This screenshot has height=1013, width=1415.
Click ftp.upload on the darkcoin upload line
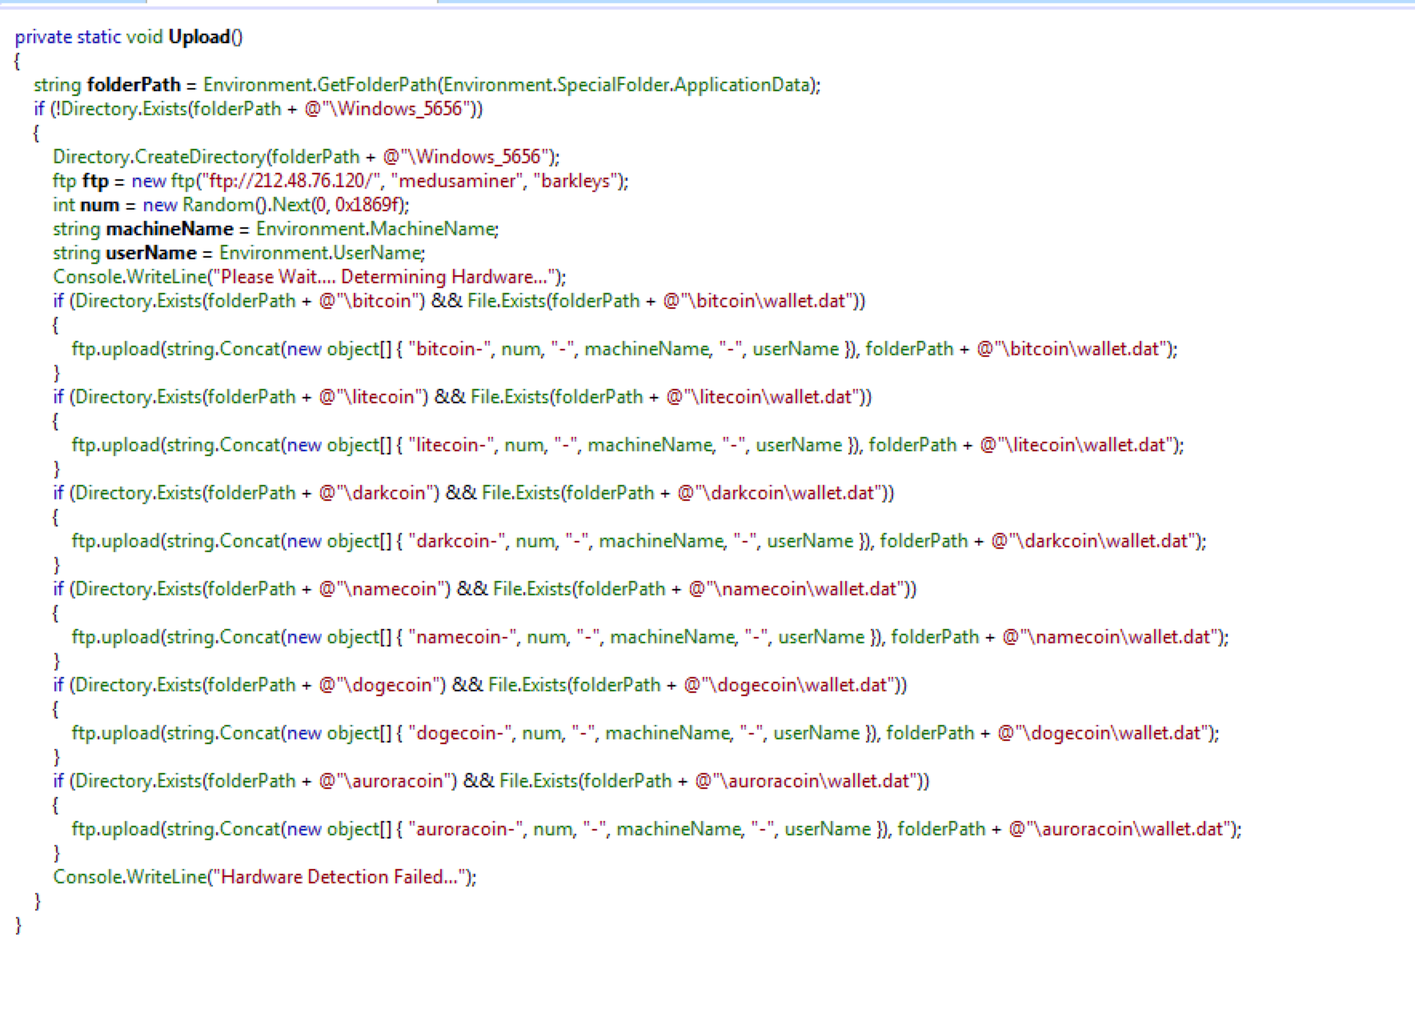(x=115, y=541)
